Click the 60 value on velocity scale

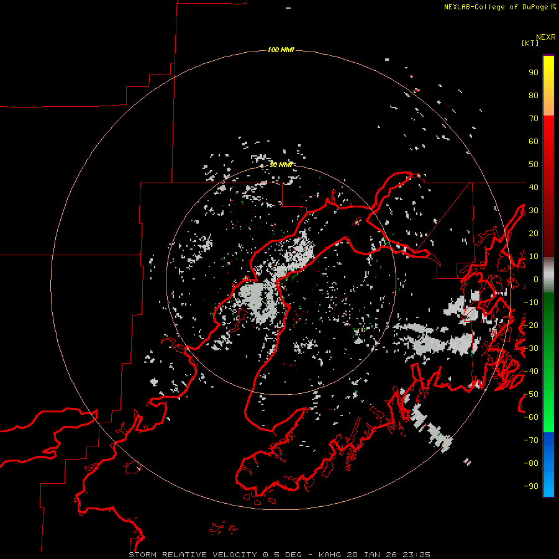pos(534,142)
